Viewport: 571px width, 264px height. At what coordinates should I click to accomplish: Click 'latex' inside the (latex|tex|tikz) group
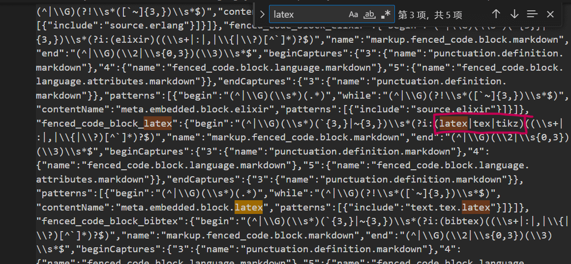[453, 124]
